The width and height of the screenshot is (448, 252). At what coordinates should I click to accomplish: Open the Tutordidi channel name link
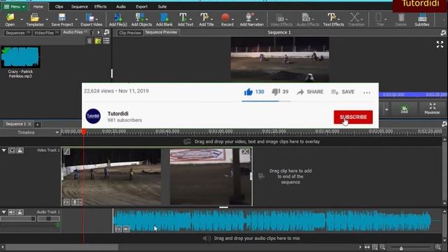click(118, 113)
